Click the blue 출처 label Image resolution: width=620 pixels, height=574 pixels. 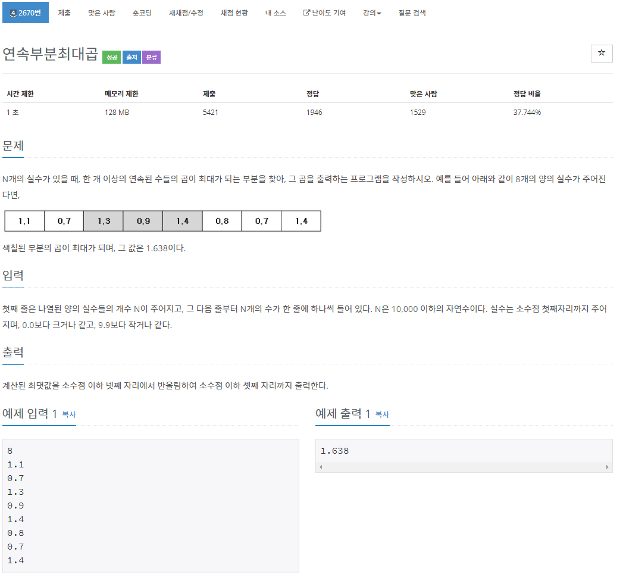[131, 57]
